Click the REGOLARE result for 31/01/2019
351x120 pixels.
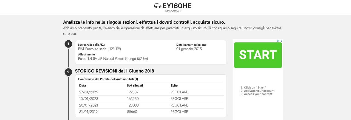(179, 112)
